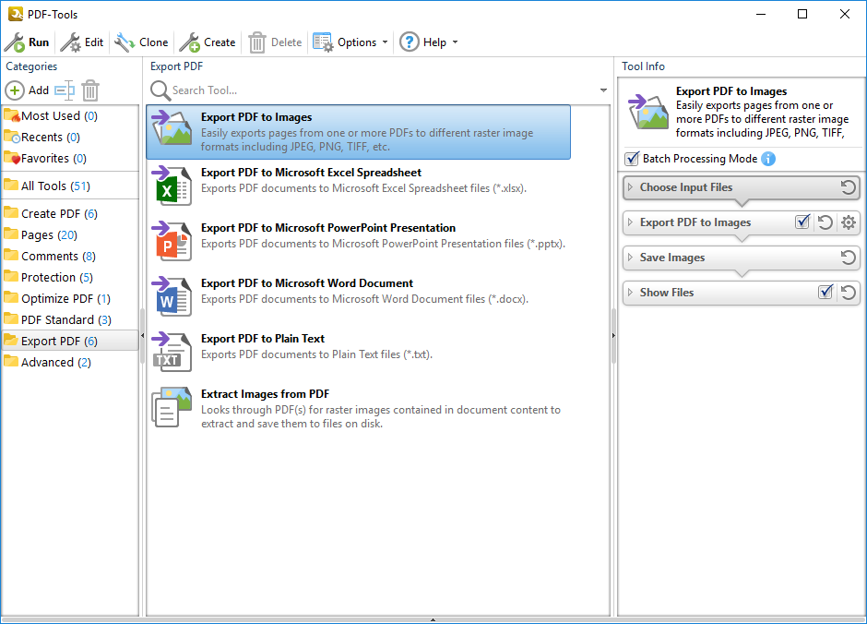Click the Batch Processing Mode info icon
The width and height of the screenshot is (867, 624).
[768, 159]
